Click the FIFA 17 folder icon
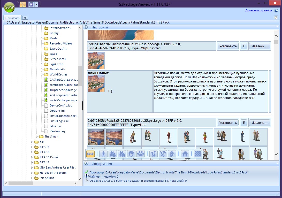Image resolution: width=282 pixels, height=198 pixels. coord(36,162)
